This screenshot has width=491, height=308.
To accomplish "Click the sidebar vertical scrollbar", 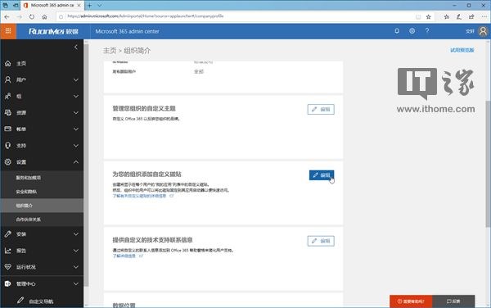I will (x=86, y=165).
